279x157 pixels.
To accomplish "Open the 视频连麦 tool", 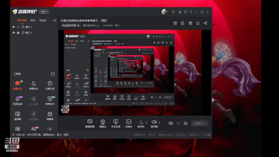I will pos(17,100).
